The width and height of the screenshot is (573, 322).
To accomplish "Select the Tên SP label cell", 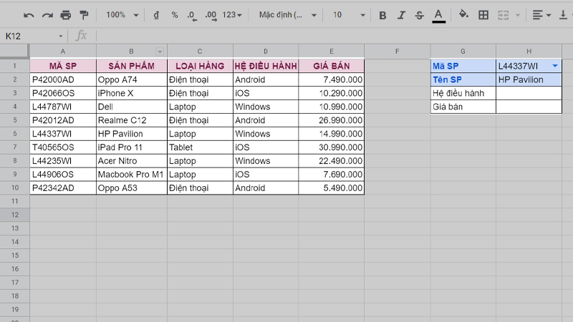I will tap(463, 79).
